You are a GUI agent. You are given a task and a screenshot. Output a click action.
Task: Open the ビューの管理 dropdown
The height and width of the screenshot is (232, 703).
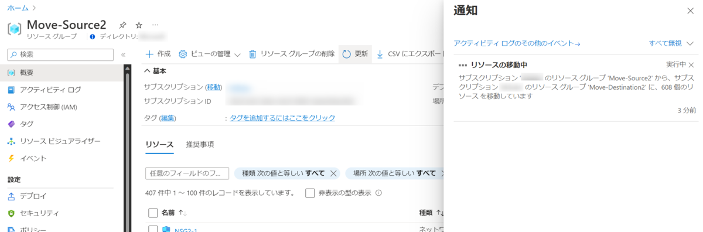(x=210, y=54)
